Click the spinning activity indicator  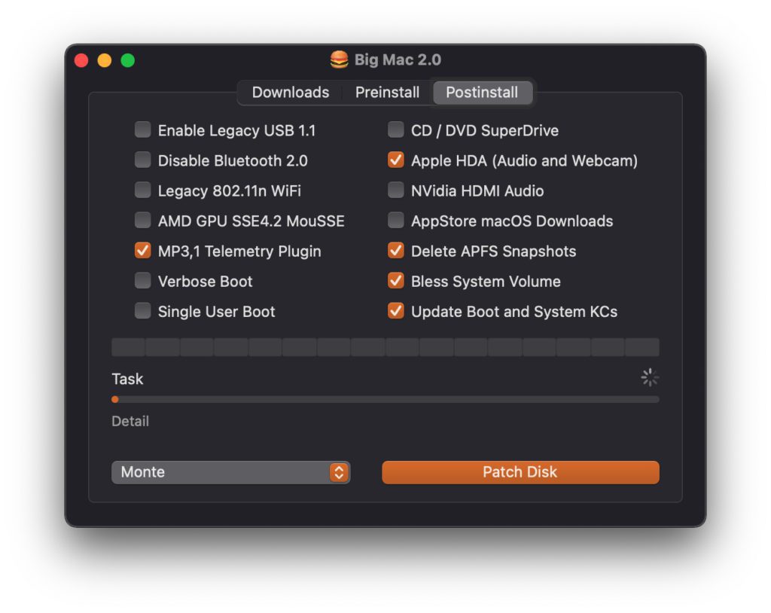[x=650, y=378]
